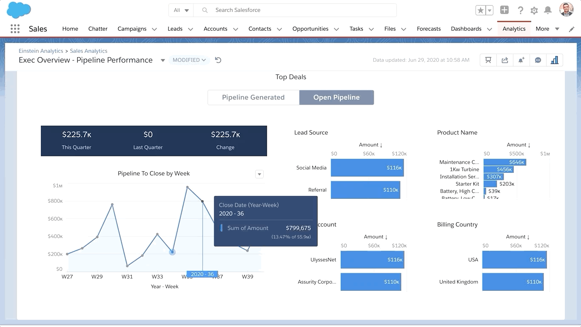
Task: Open the search scope All dropdown
Action: pos(181,10)
